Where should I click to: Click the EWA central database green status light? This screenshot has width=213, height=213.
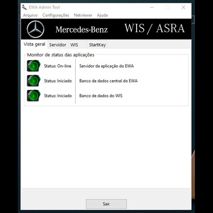click(x=34, y=81)
